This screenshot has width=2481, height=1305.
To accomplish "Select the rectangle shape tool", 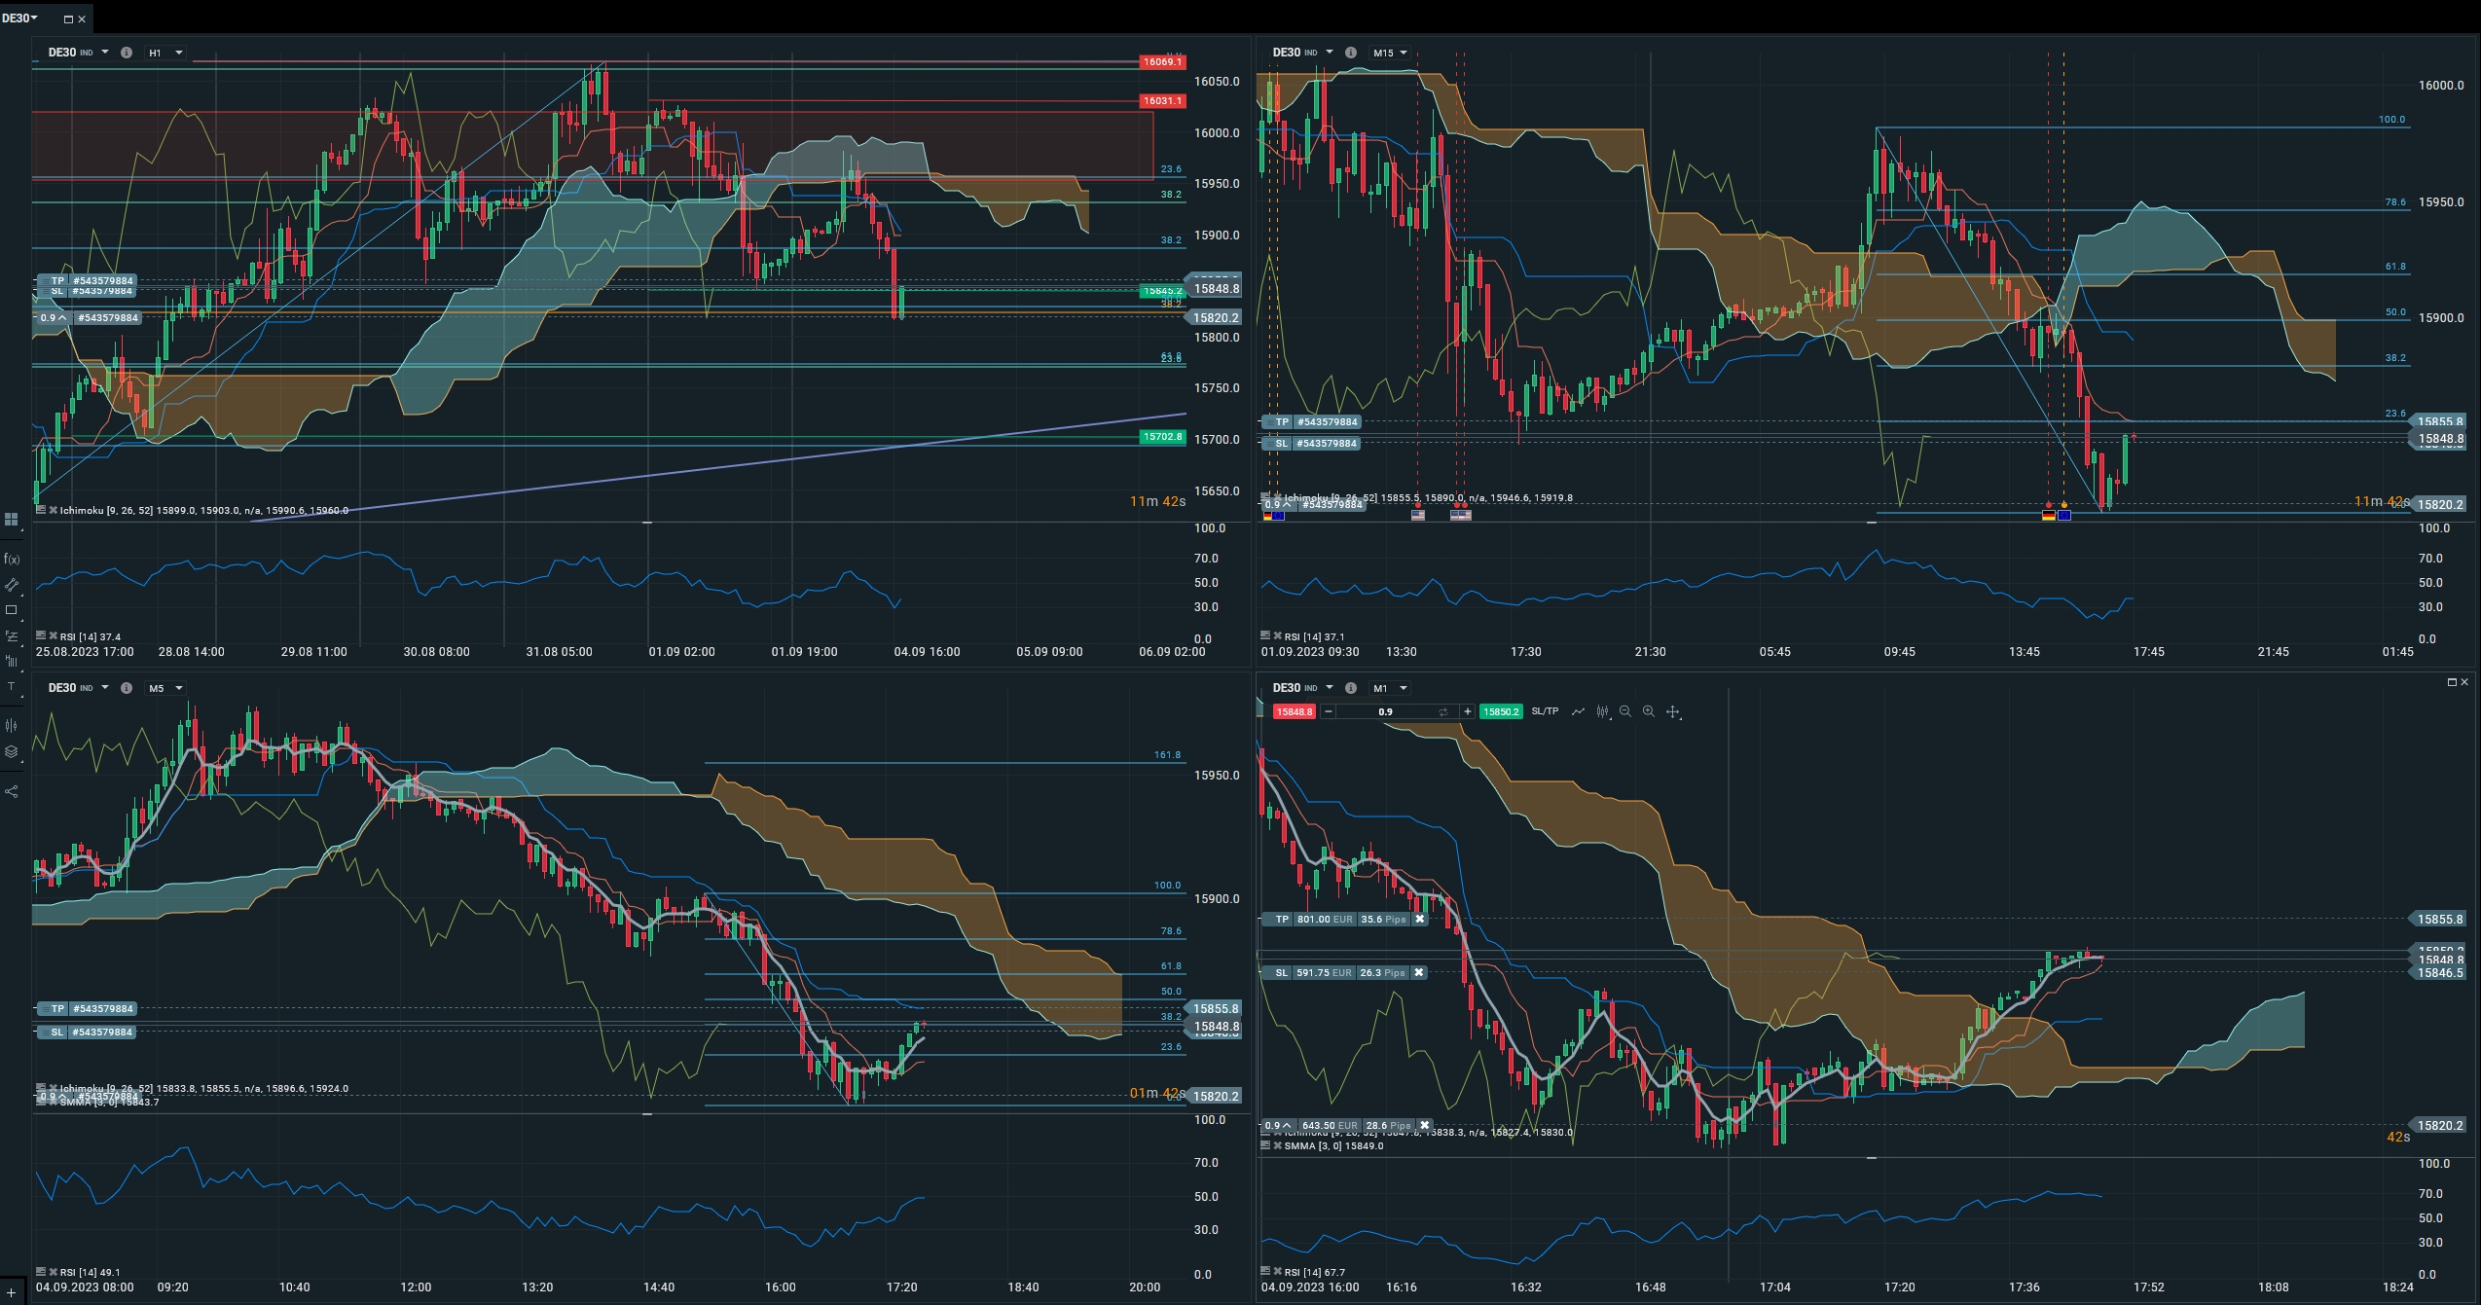I will 12,610.
